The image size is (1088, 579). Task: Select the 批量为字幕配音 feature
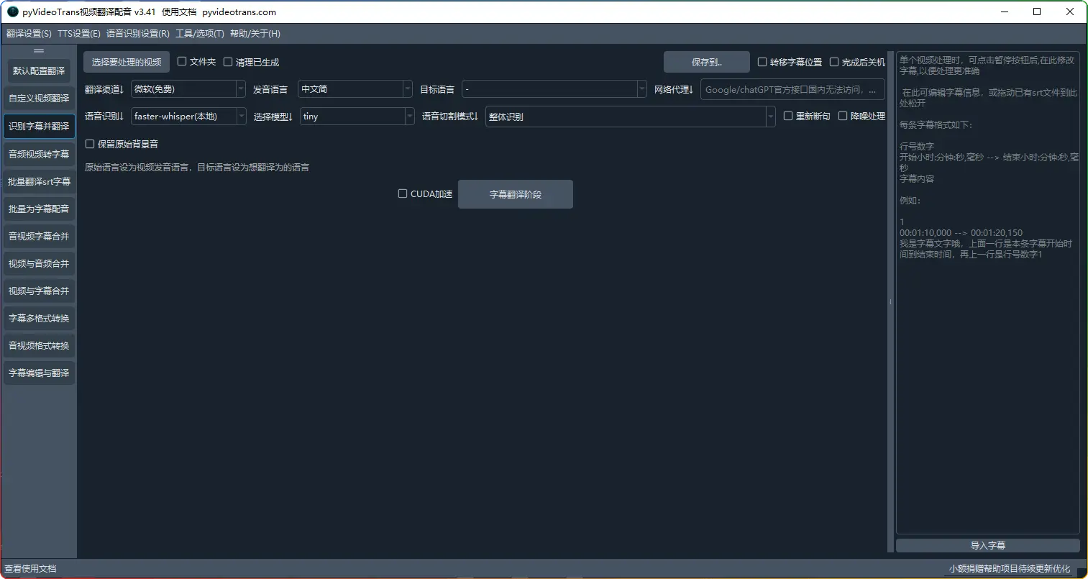click(39, 209)
